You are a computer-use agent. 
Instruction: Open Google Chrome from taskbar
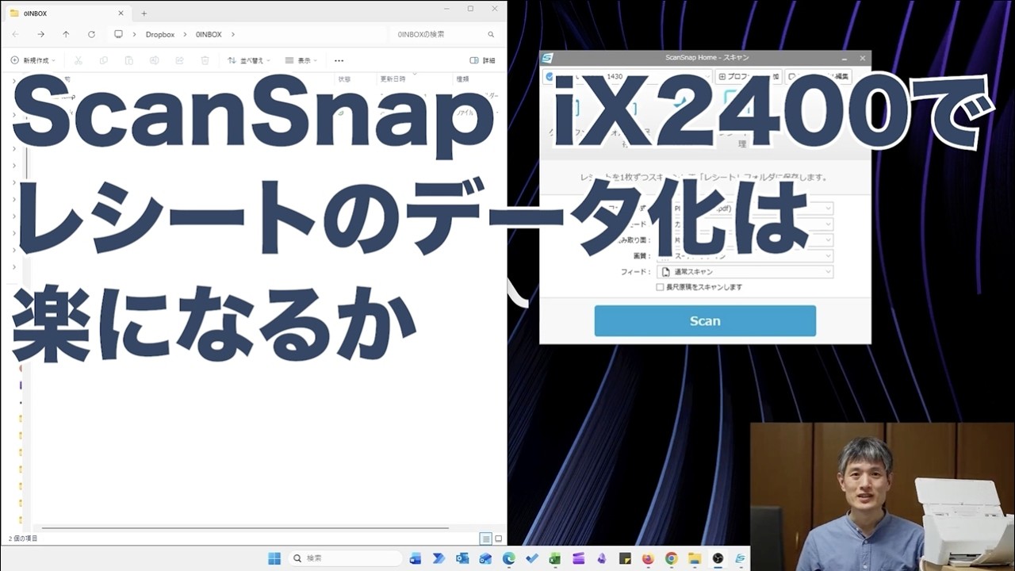[671, 558]
